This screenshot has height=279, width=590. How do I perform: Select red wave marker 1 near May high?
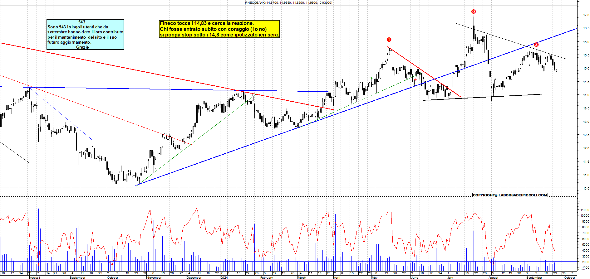389,40
